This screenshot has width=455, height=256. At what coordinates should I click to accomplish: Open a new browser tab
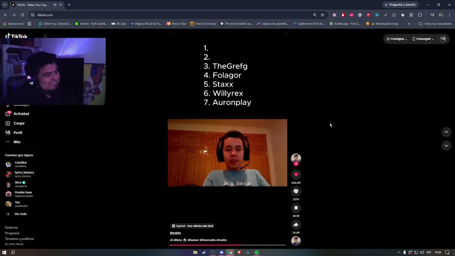(69, 5)
